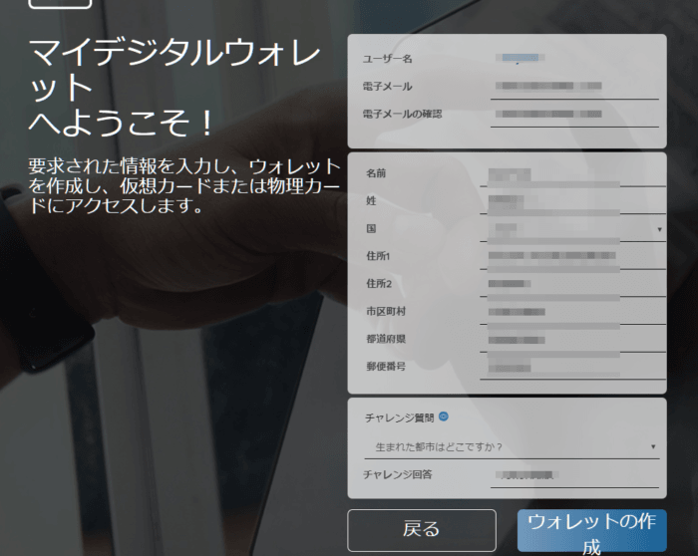
Task: Click the チャレンジ回答 answer field
Action: point(575,475)
